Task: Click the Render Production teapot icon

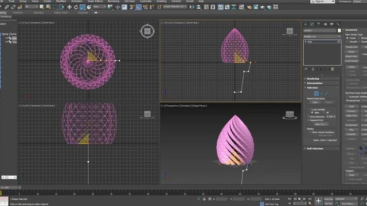Action: click(x=269, y=7)
